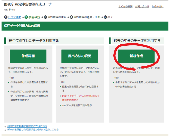
Task: Click the step 4 number circle icon
Action: click(71, 17)
